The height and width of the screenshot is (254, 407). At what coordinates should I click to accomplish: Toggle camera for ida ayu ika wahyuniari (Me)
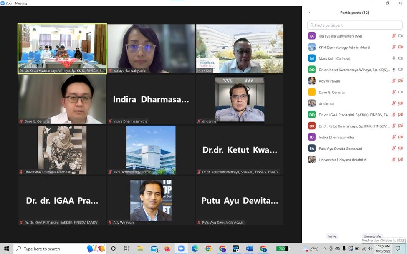[x=400, y=36]
